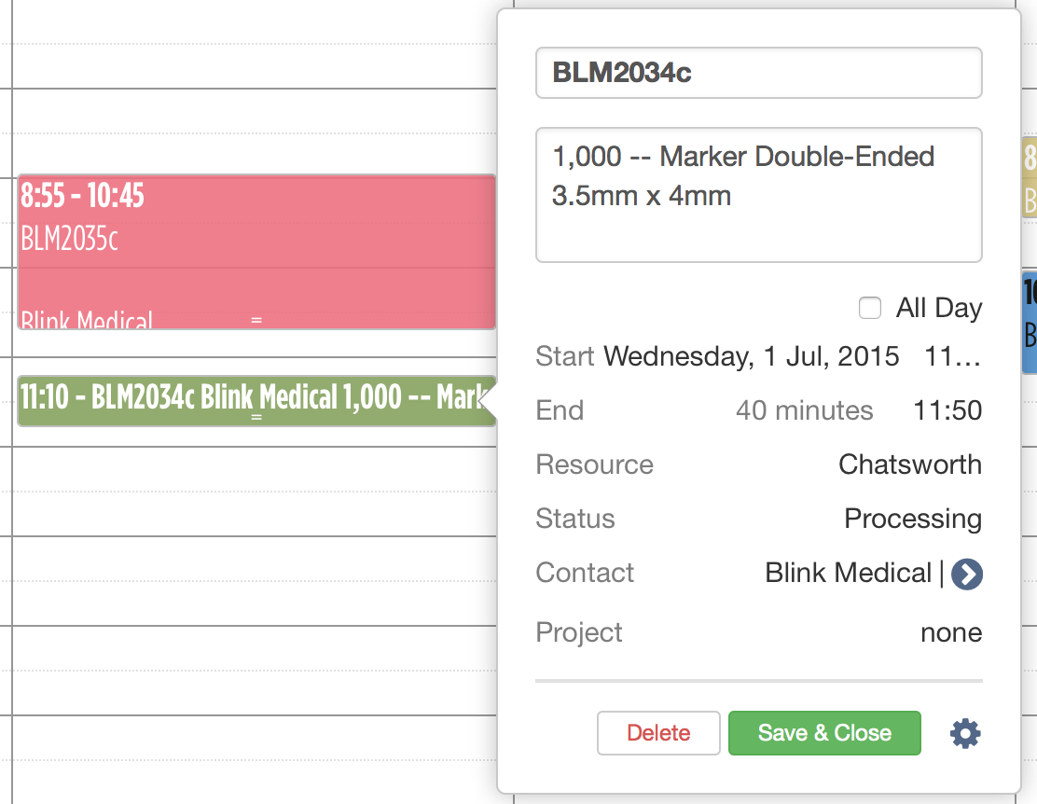The width and height of the screenshot is (1037, 804).
Task: Grab resize handle on green event bottom
Action: coord(256,421)
